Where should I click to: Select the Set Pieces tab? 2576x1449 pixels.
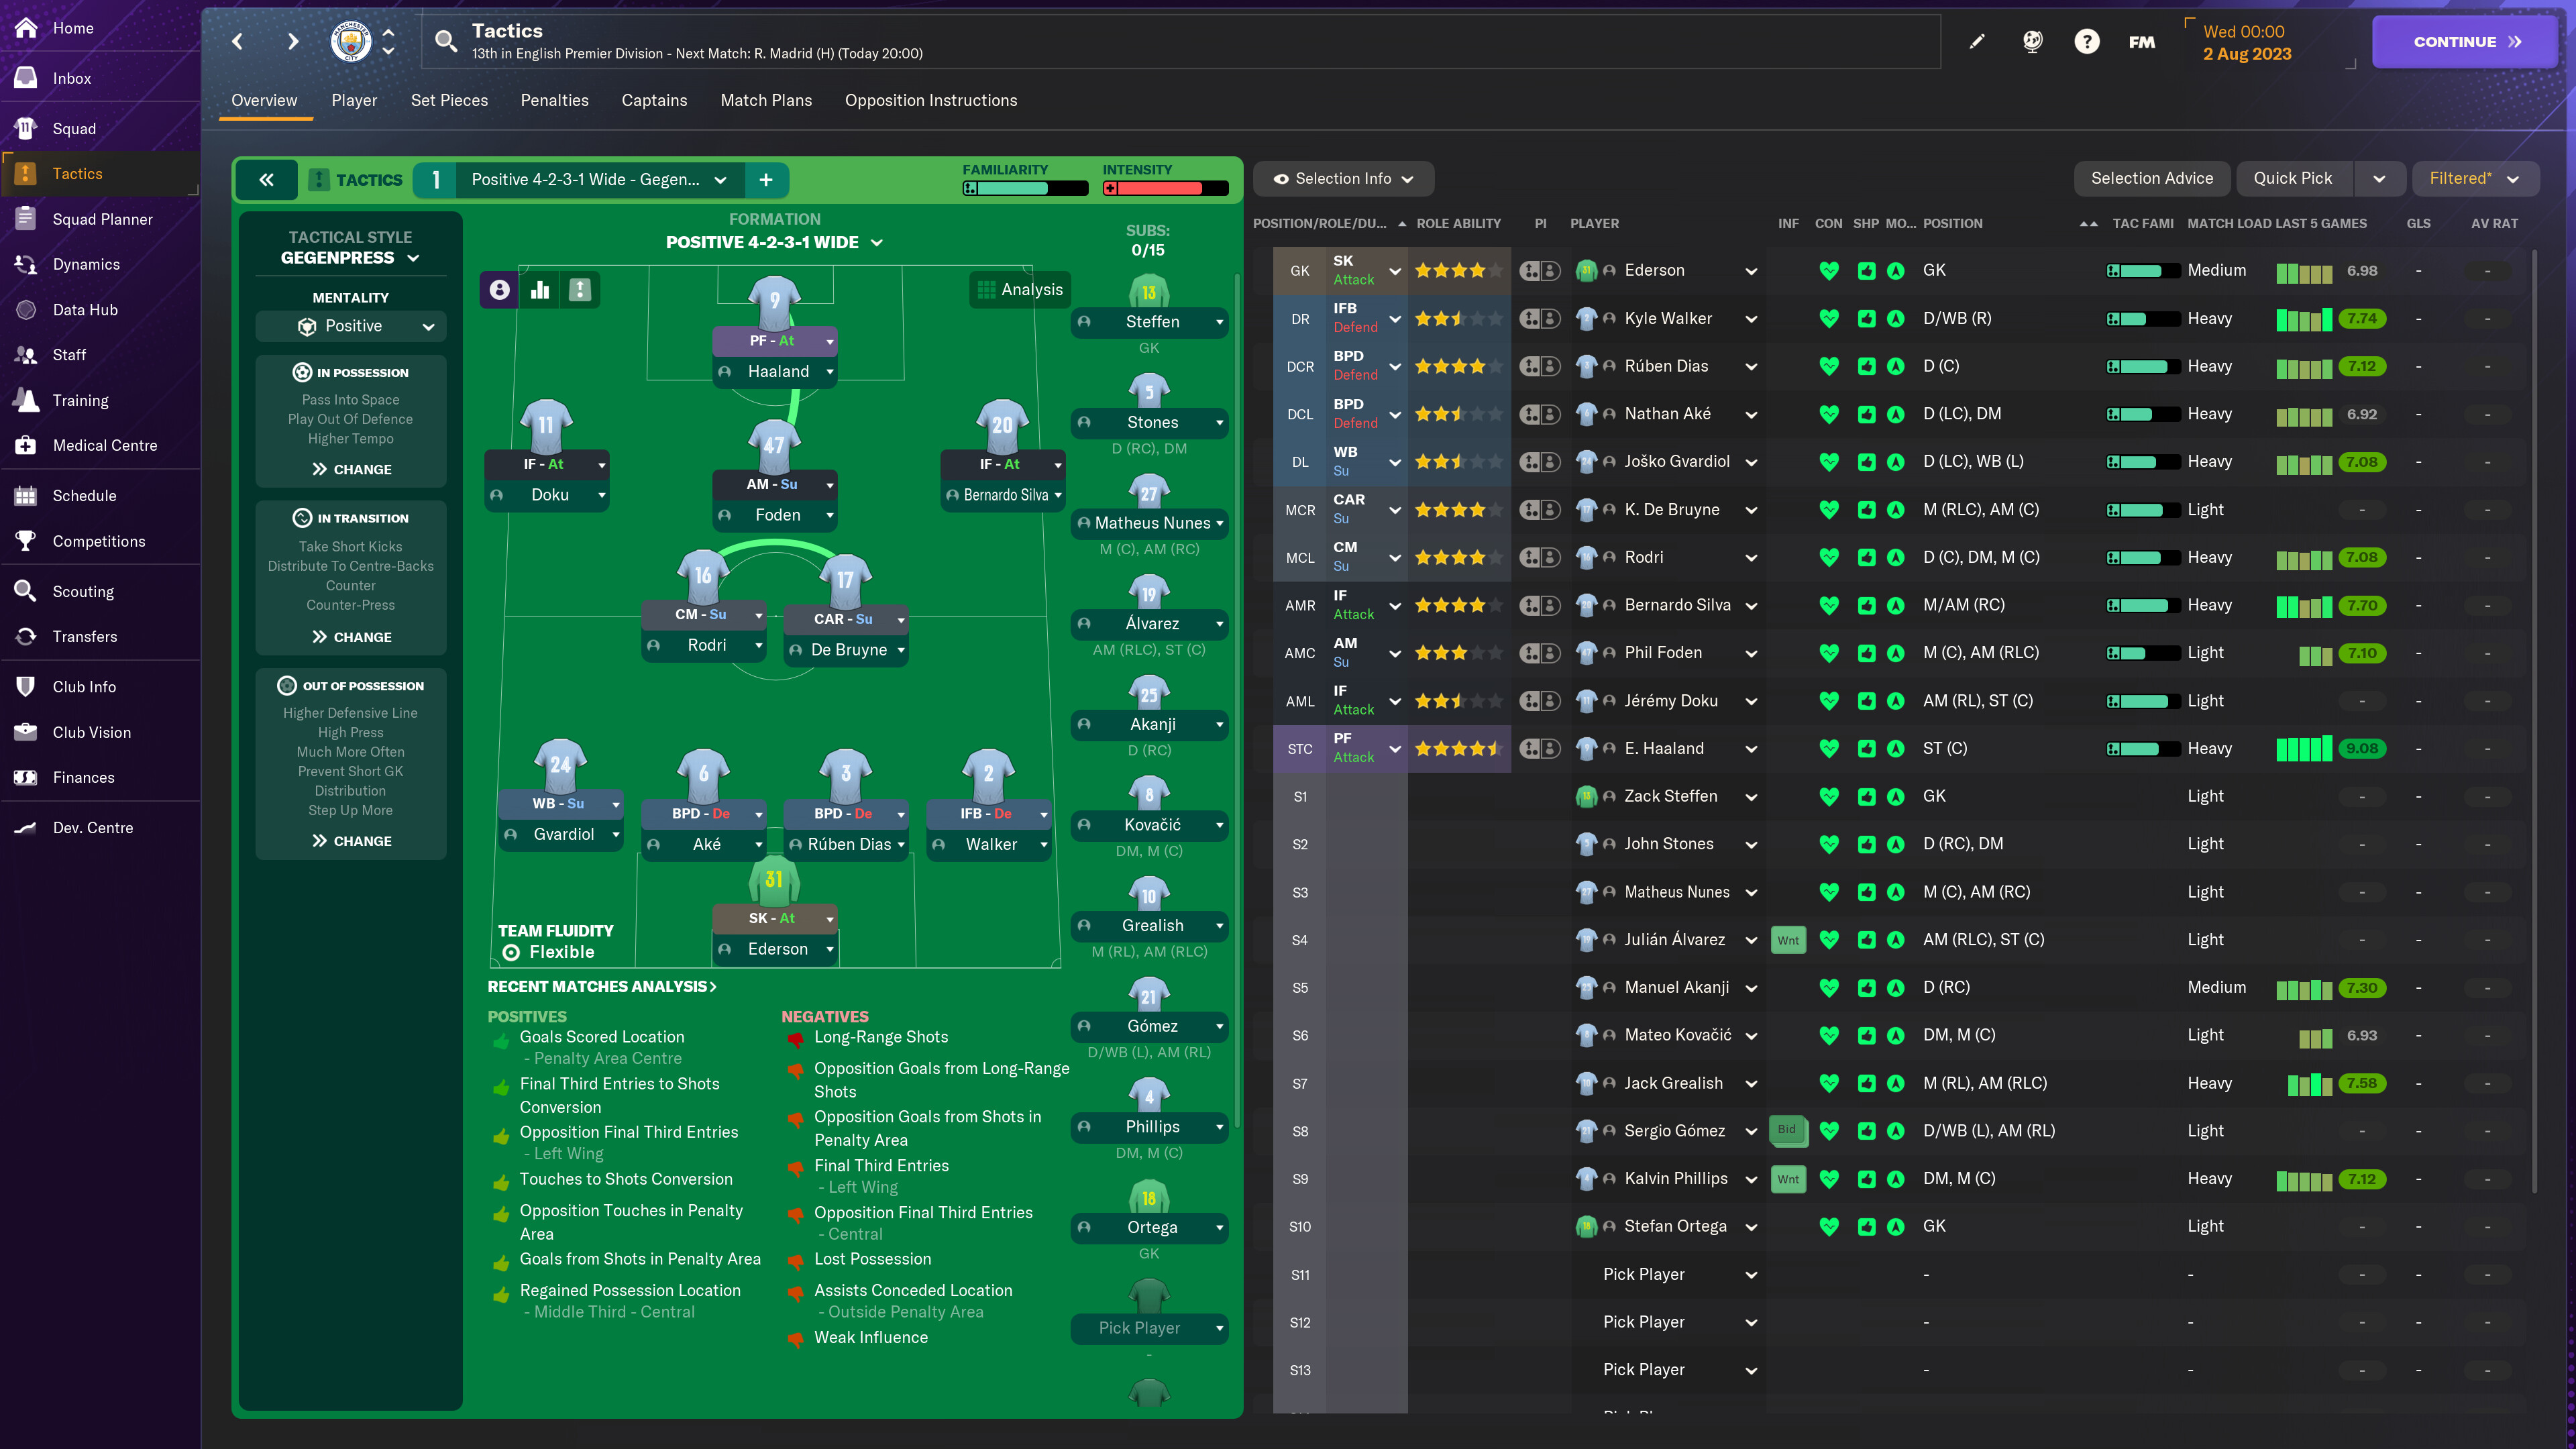447,101
